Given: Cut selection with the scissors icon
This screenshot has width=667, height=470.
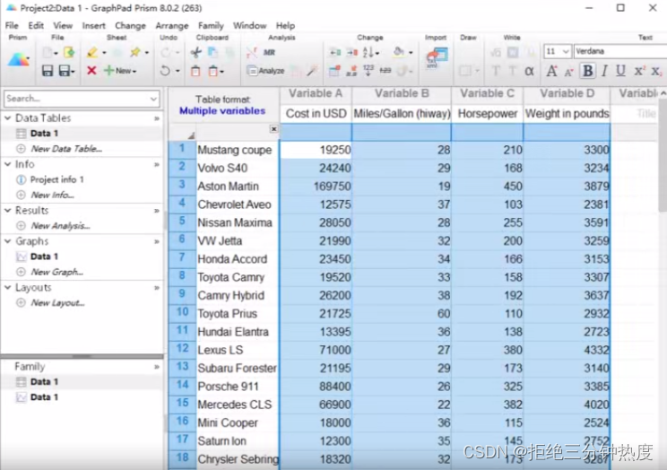Looking at the screenshot, I should pyautogui.click(x=195, y=52).
